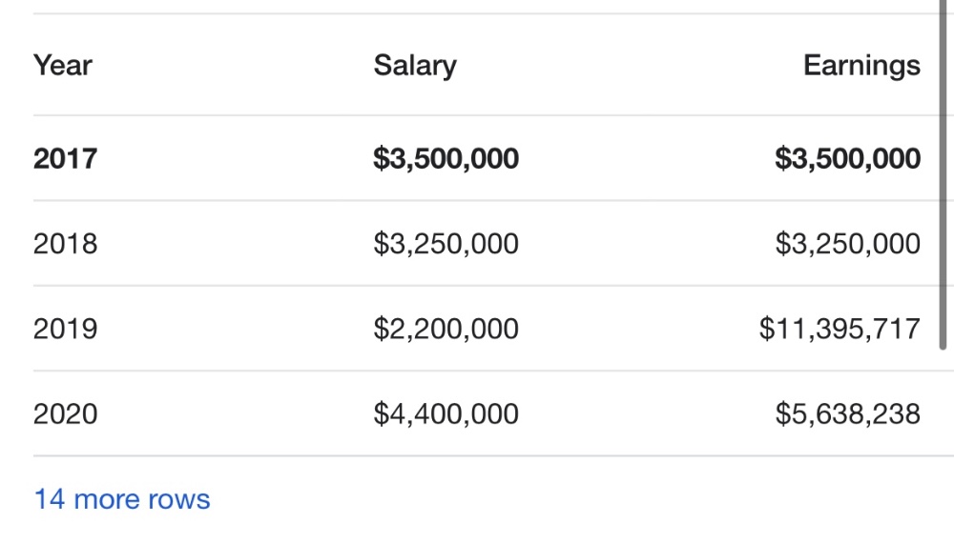This screenshot has width=954, height=543.
Task: Select the 2019 year cell
Action: (x=65, y=329)
